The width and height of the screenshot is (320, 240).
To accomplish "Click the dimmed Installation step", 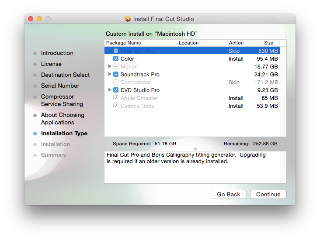I will coord(56,144).
